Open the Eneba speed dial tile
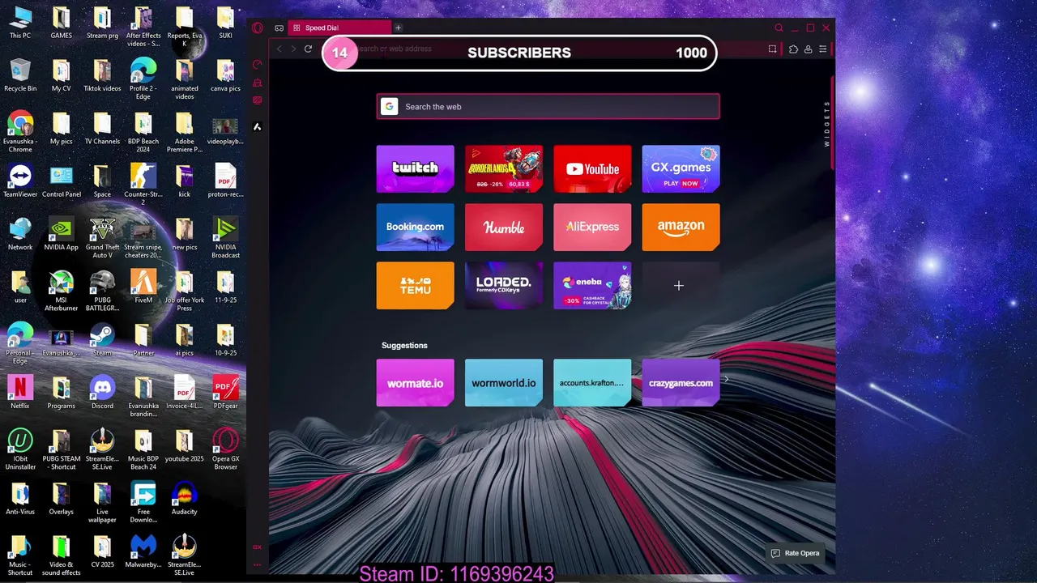The height and width of the screenshot is (583, 1037). pos(592,285)
